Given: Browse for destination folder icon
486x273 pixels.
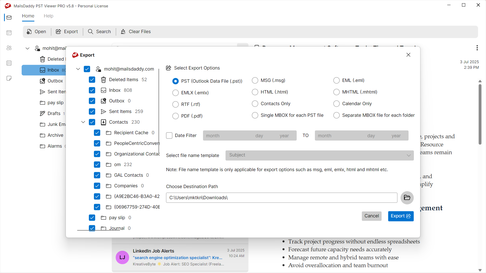Looking at the screenshot, I should tap(407, 198).
